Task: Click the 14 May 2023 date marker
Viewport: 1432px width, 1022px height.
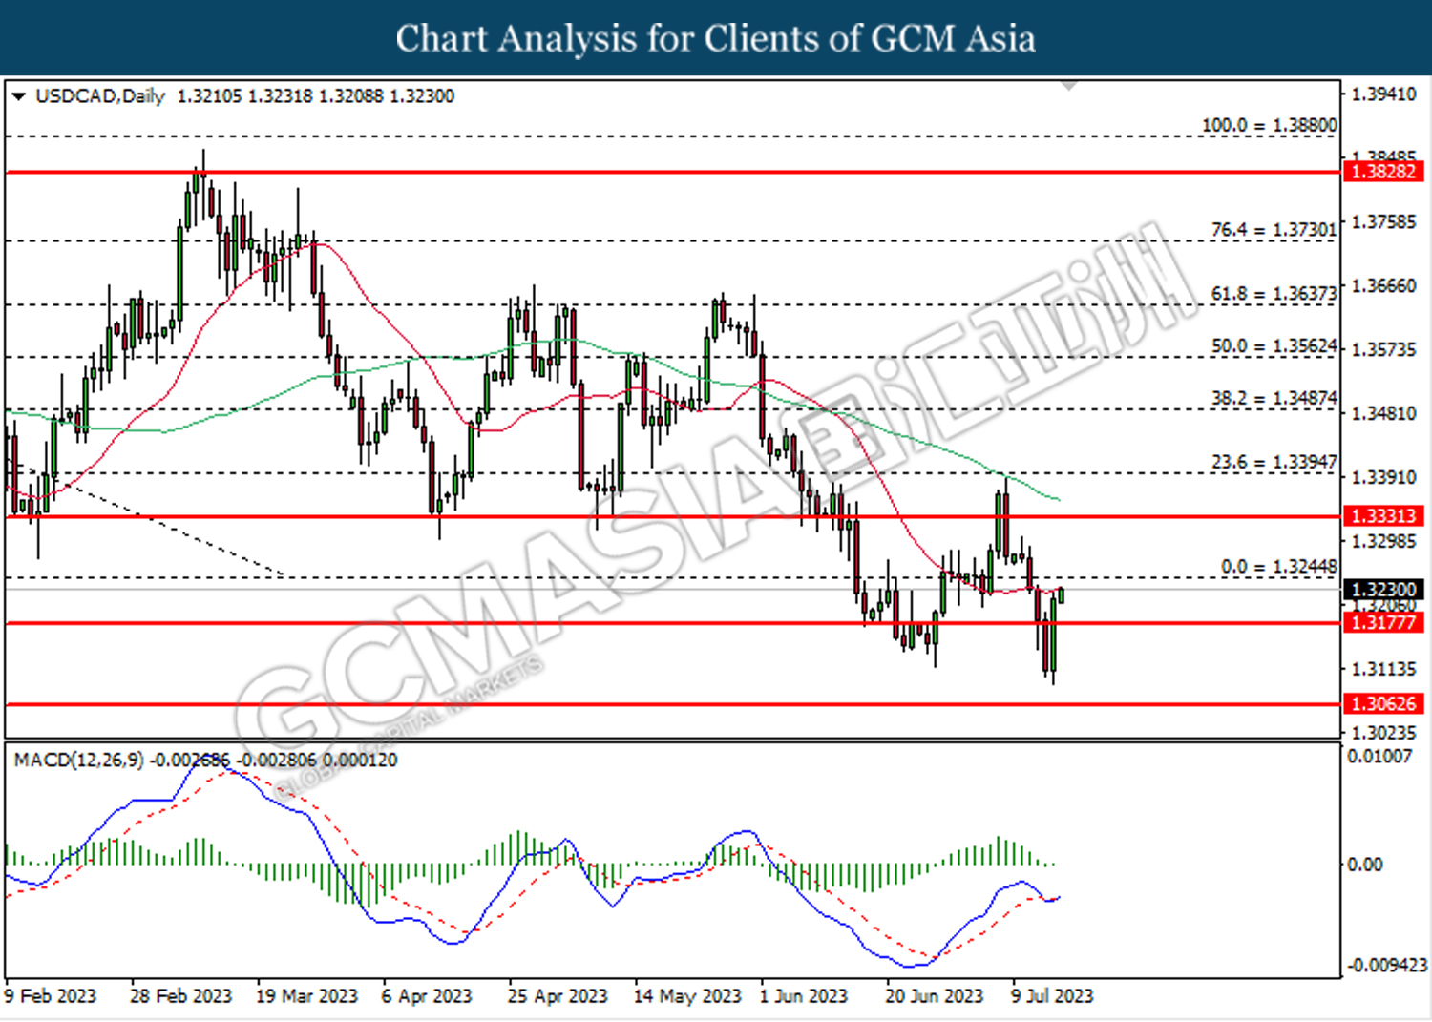Action: [687, 996]
